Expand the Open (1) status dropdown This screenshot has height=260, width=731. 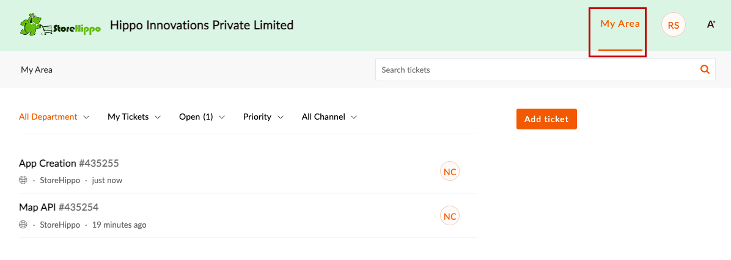(202, 117)
